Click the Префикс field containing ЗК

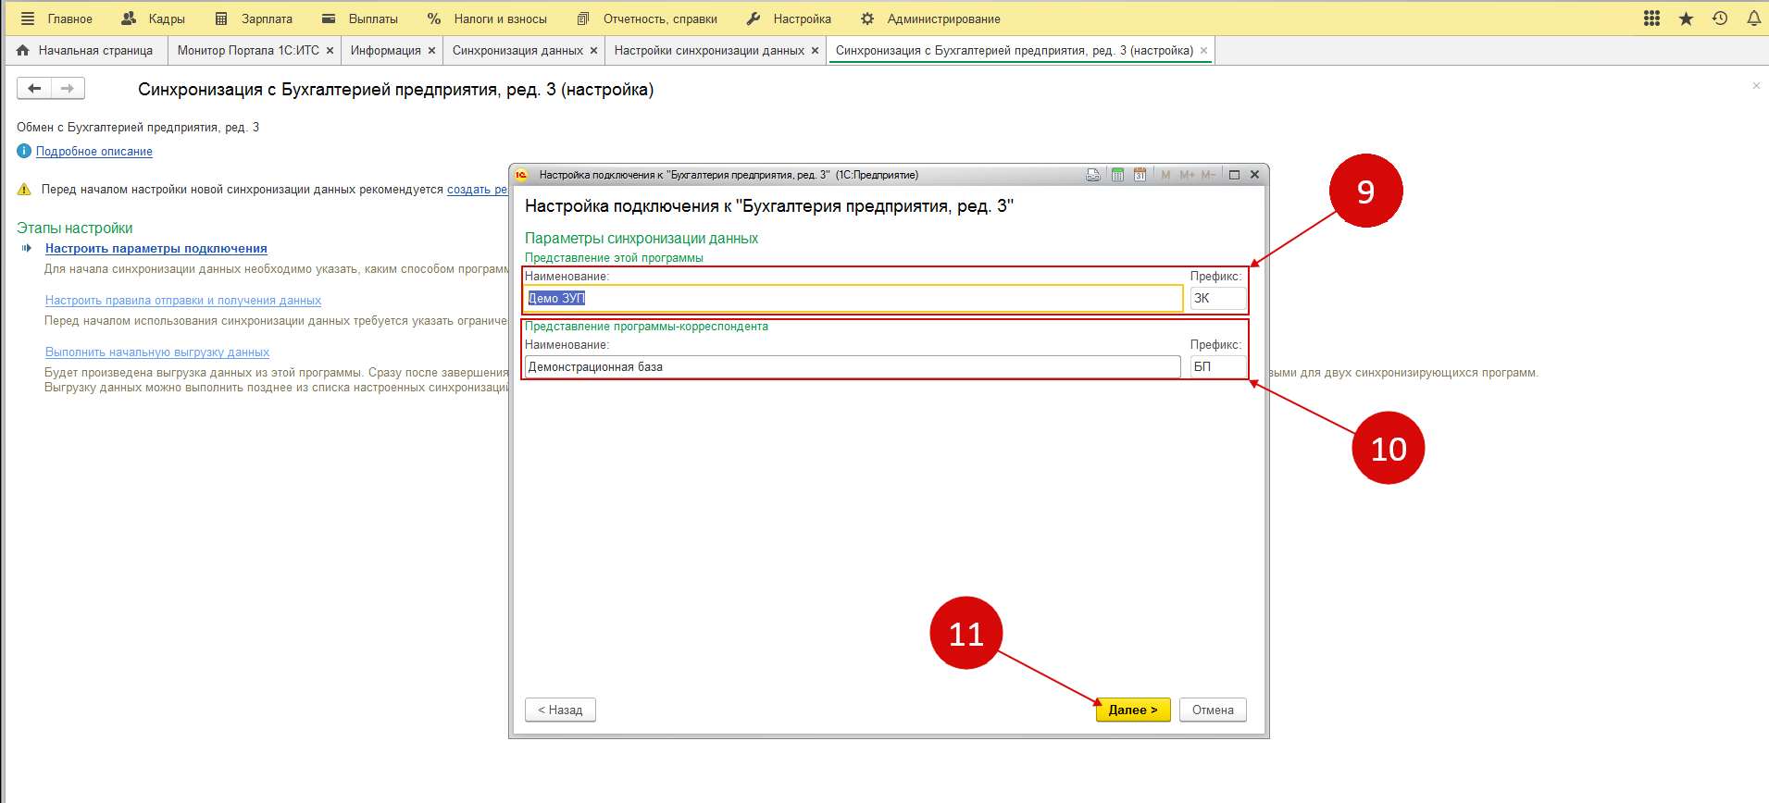pos(1217,298)
